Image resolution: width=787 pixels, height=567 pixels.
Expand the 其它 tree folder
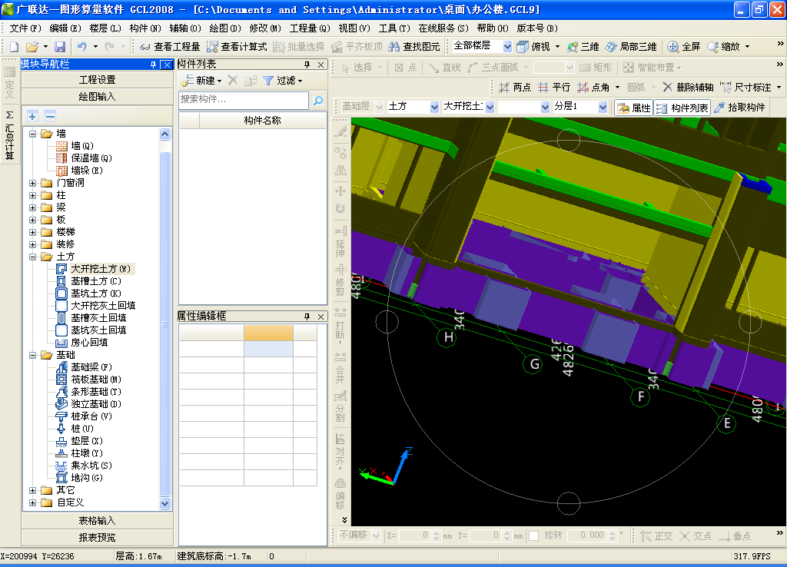[32, 490]
